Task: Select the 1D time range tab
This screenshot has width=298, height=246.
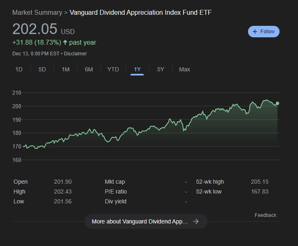Action: (x=19, y=69)
